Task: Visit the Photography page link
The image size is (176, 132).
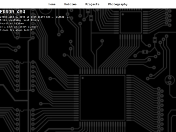Action: [118, 4]
